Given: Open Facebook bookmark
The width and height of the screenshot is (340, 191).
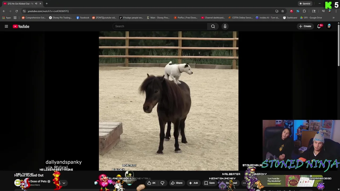Looking at the screenshot, I should [x=83, y=18].
